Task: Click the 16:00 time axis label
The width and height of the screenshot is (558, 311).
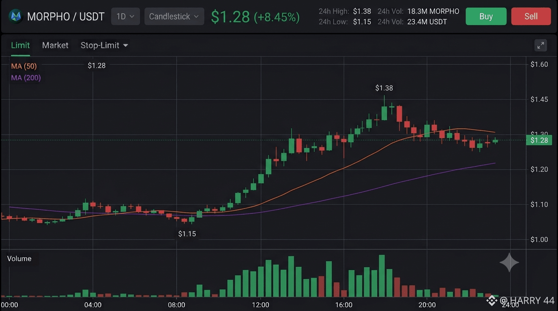Action: 343,305
